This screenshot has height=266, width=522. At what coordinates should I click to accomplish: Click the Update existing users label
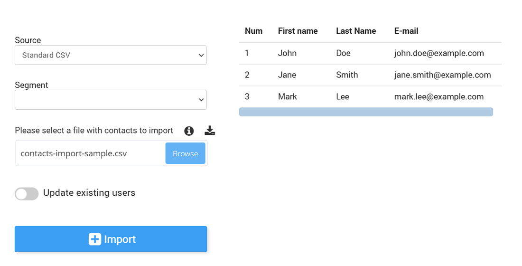(x=89, y=193)
